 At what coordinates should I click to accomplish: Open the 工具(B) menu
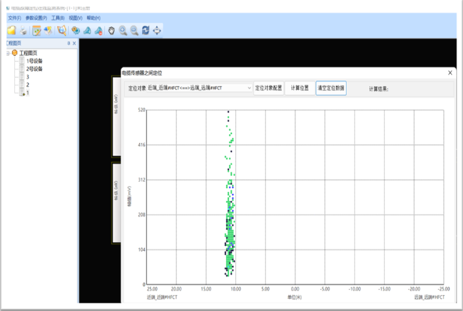point(58,19)
